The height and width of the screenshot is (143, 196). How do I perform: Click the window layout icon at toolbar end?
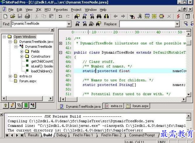(x=188, y=16)
